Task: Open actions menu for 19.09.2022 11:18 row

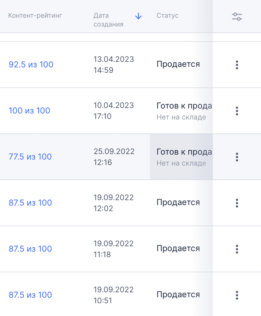Action: tap(237, 249)
